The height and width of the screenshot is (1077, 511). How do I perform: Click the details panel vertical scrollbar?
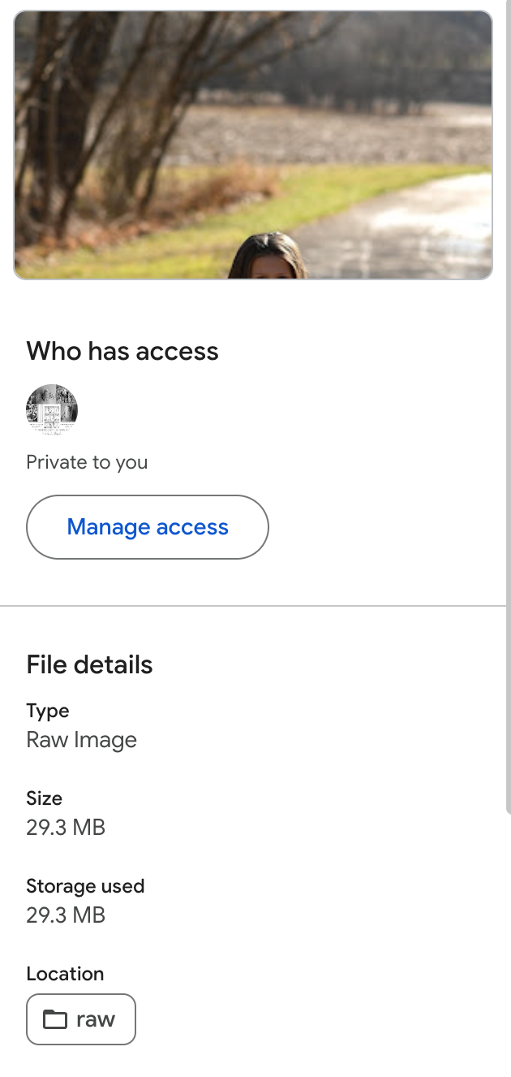[508, 406]
